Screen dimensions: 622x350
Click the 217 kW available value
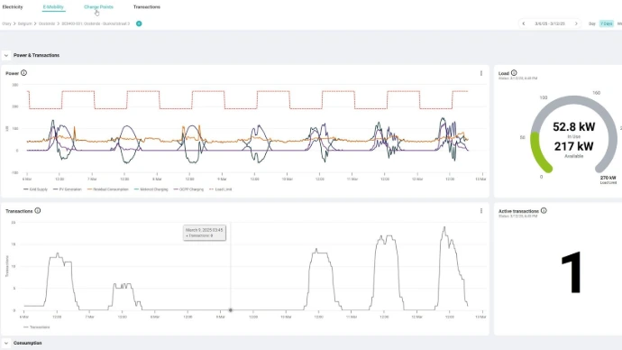coord(573,146)
